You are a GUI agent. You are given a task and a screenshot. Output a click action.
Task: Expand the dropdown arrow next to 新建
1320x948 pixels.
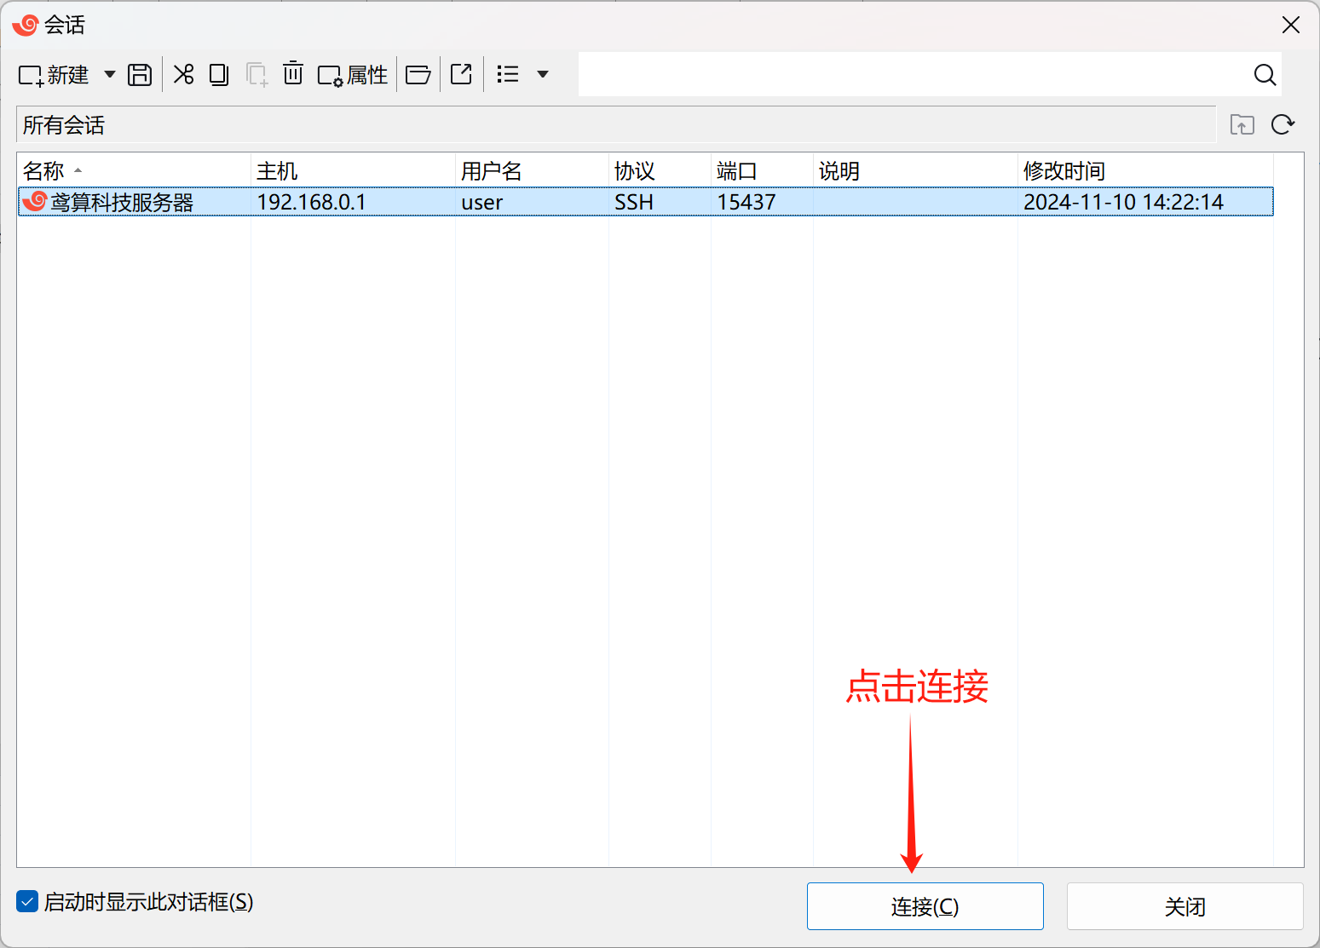[x=110, y=75]
